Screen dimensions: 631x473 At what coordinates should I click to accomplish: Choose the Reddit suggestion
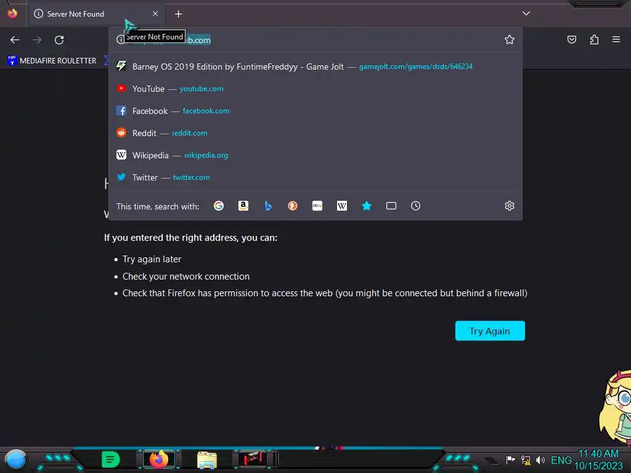click(315, 133)
